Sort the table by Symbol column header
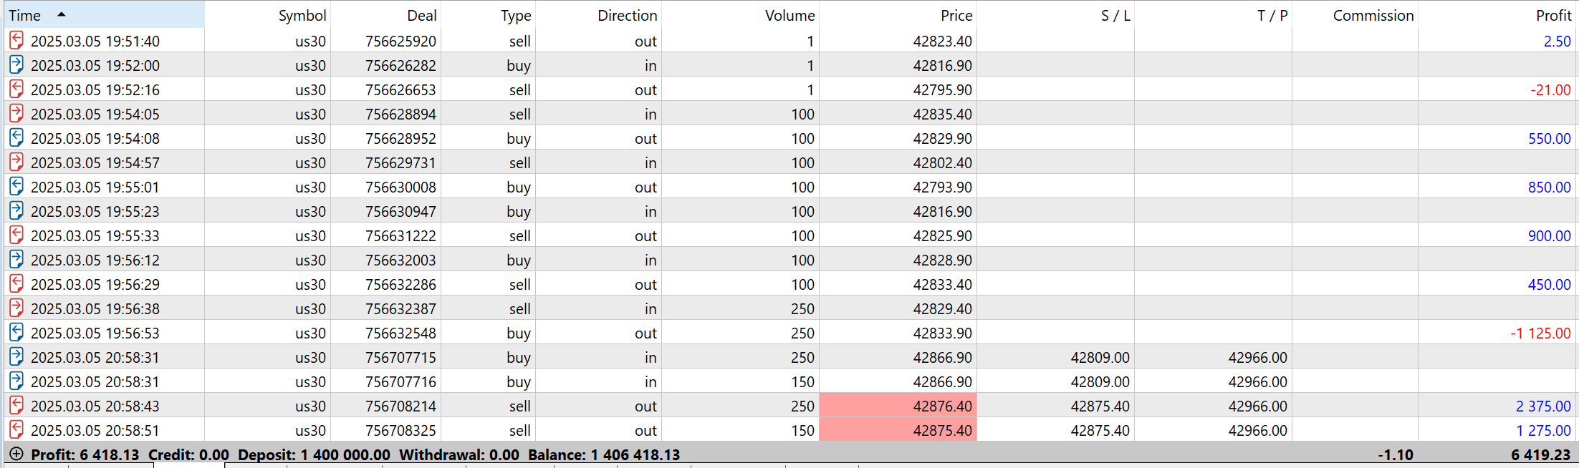1579x468 pixels. pyautogui.click(x=302, y=16)
